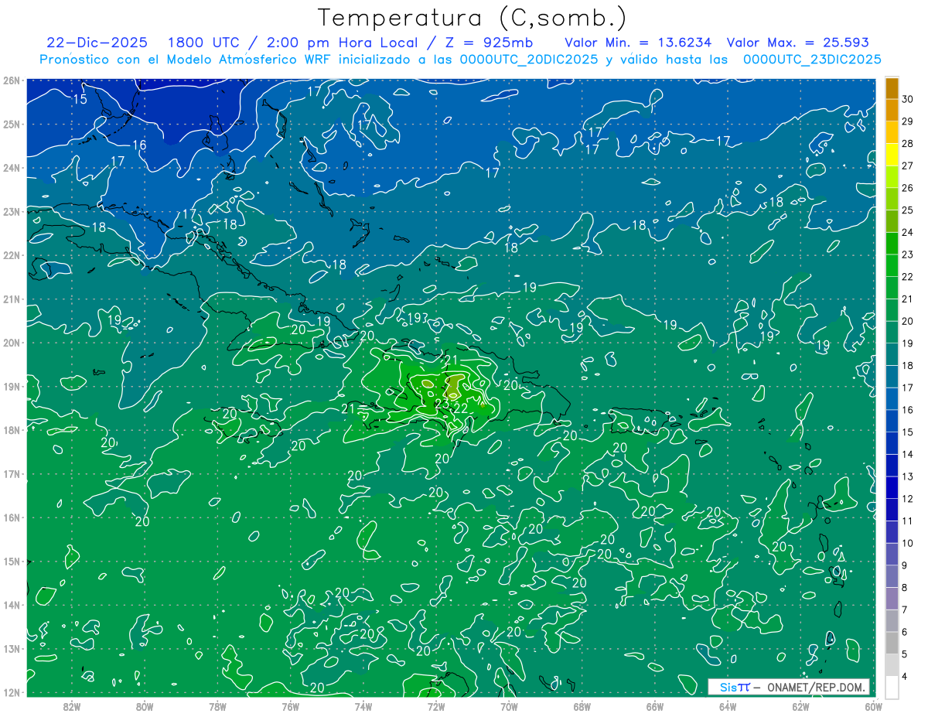Image resolution: width=928 pixels, height=717 pixels.
Task: Click the '74W' longitude axis label
Action: pos(363,706)
